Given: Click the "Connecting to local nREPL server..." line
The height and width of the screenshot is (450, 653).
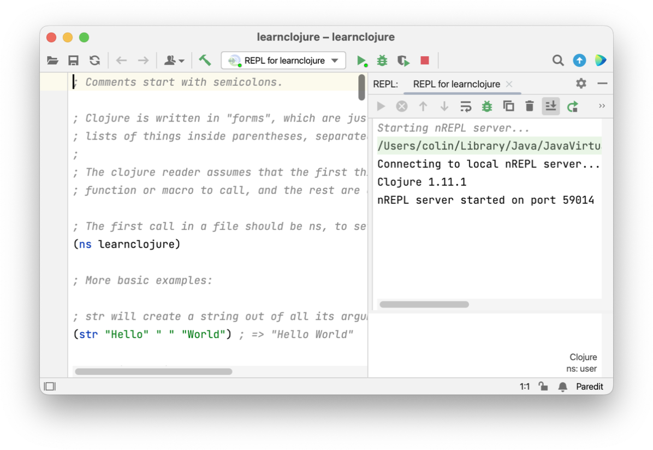Looking at the screenshot, I should click(x=488, y=164).
